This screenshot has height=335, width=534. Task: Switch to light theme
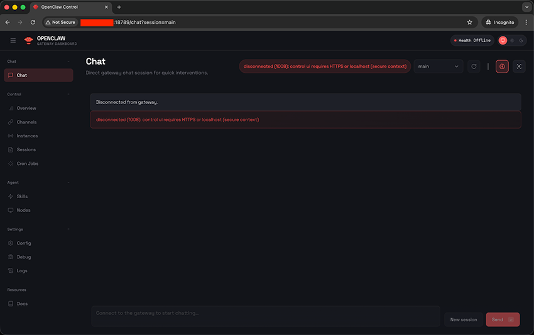pos(512,41)
